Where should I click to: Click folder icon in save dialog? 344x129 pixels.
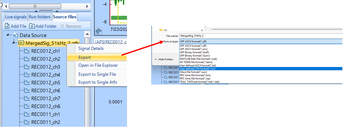161,30
